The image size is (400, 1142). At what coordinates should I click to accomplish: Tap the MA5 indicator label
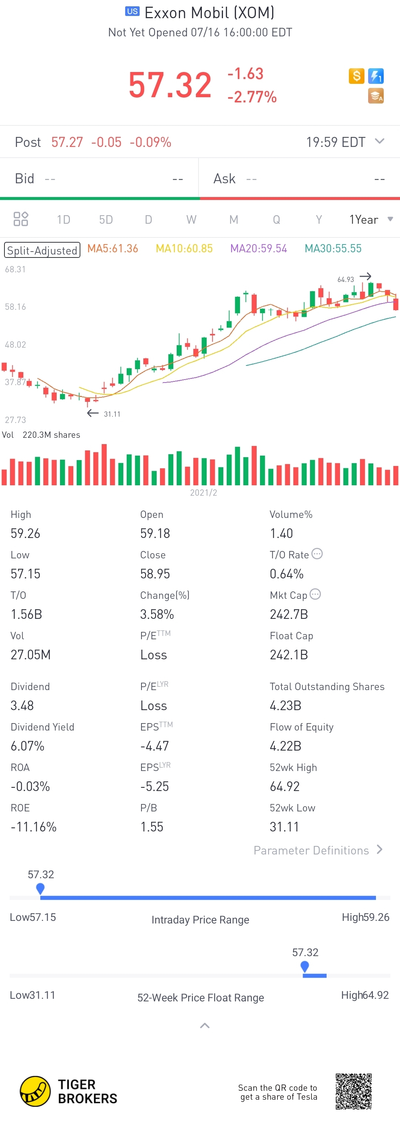click(x=112, y=249)
